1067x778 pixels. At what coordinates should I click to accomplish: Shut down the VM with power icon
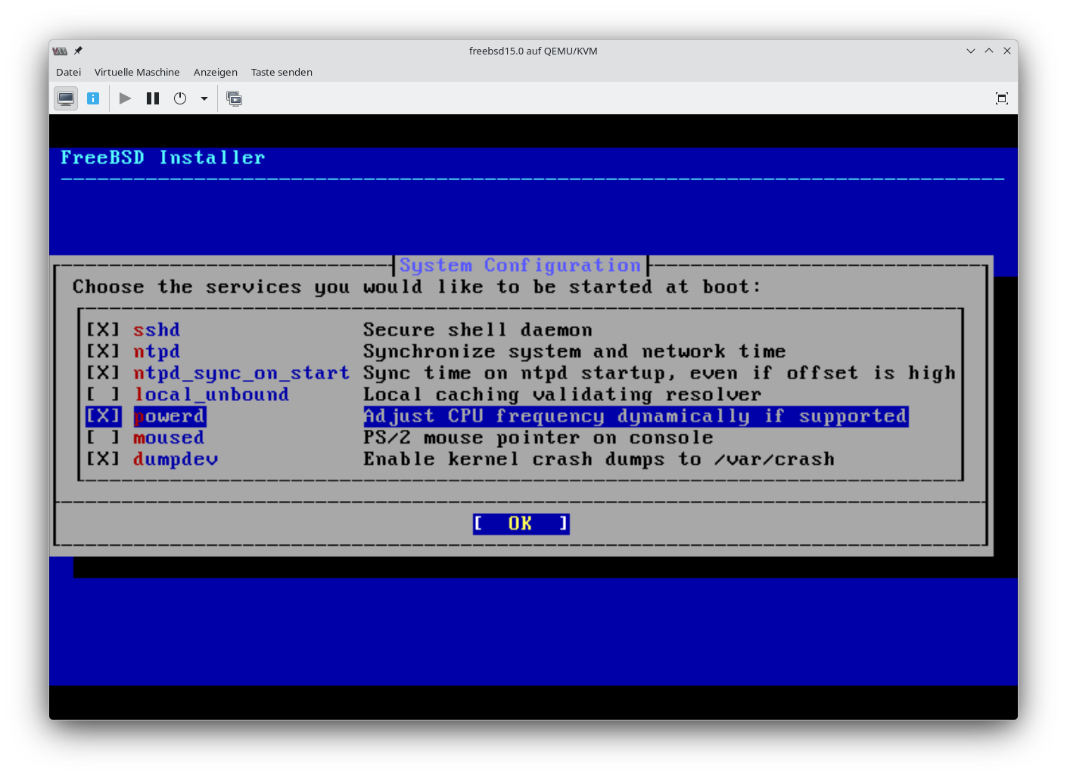(180, 98)
